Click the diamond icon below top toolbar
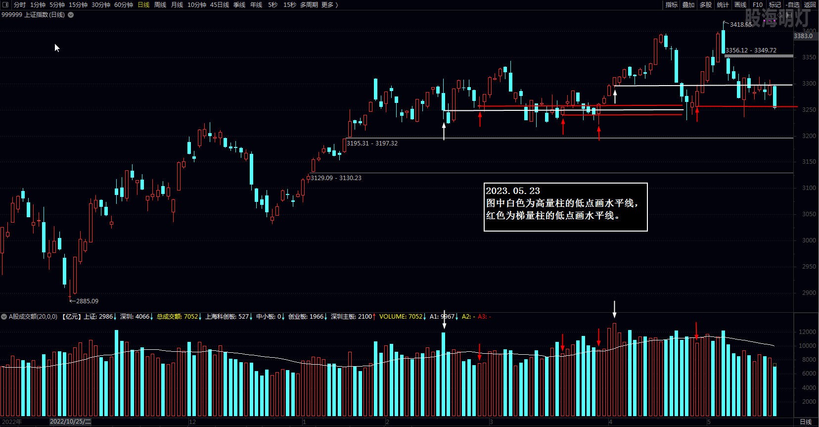The image size is (819, 427). (780, 15)
